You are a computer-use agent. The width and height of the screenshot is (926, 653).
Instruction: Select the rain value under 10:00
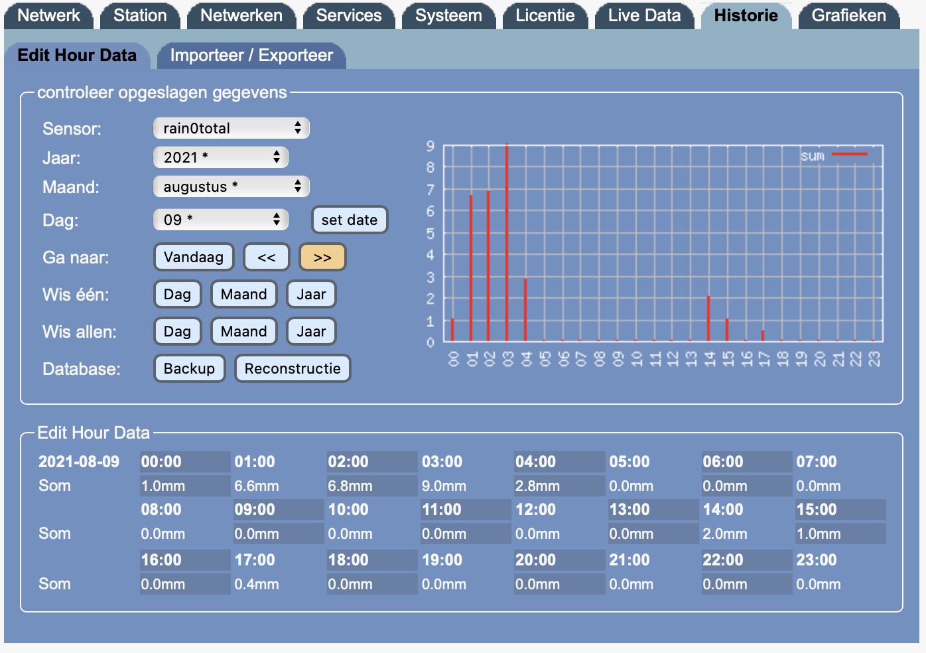coord(372,534)
